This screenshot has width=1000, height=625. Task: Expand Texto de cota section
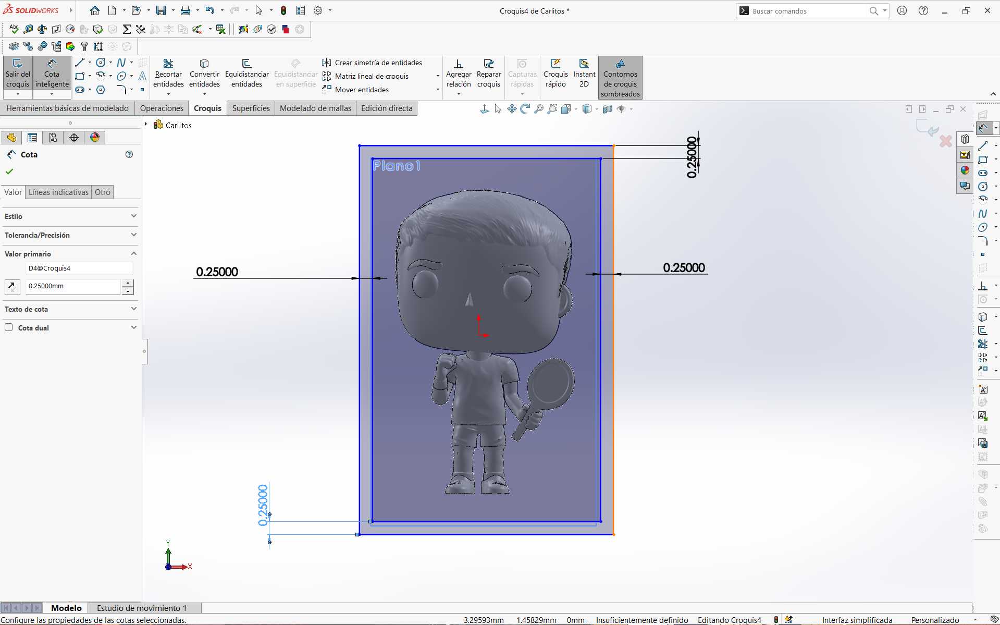[x=133, y=309]
